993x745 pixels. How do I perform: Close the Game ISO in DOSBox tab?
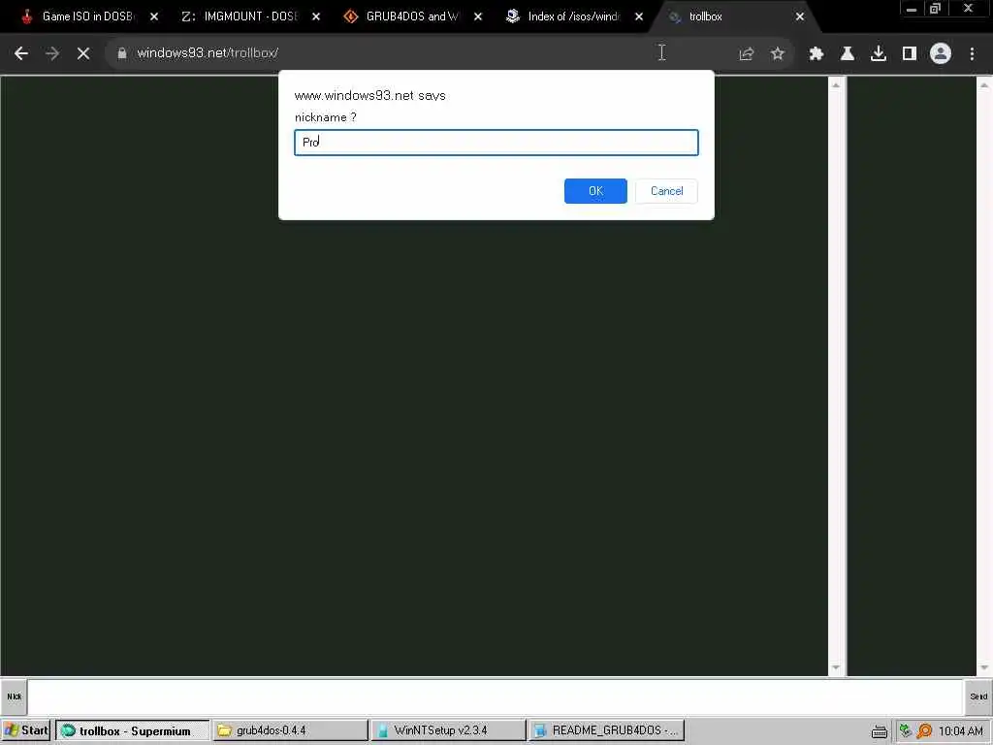click(x=154, y=16)
